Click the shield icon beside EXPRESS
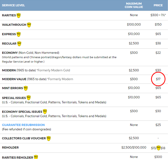 (19, 34)
